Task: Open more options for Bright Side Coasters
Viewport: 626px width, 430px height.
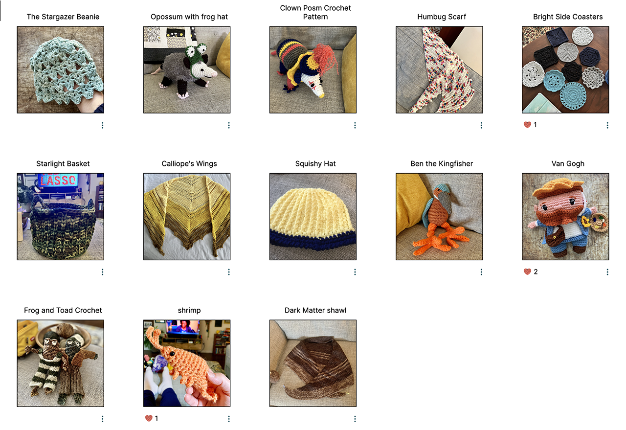Action: 607,125
